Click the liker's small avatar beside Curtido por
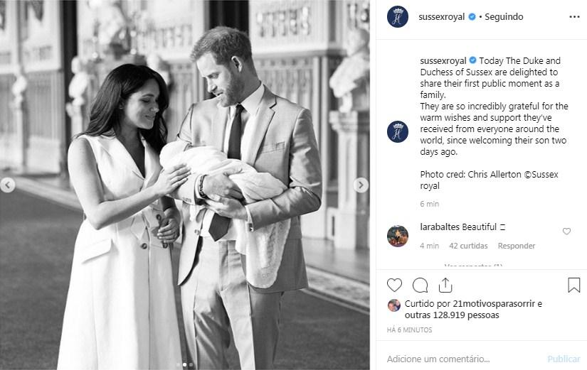 point(393,305)
